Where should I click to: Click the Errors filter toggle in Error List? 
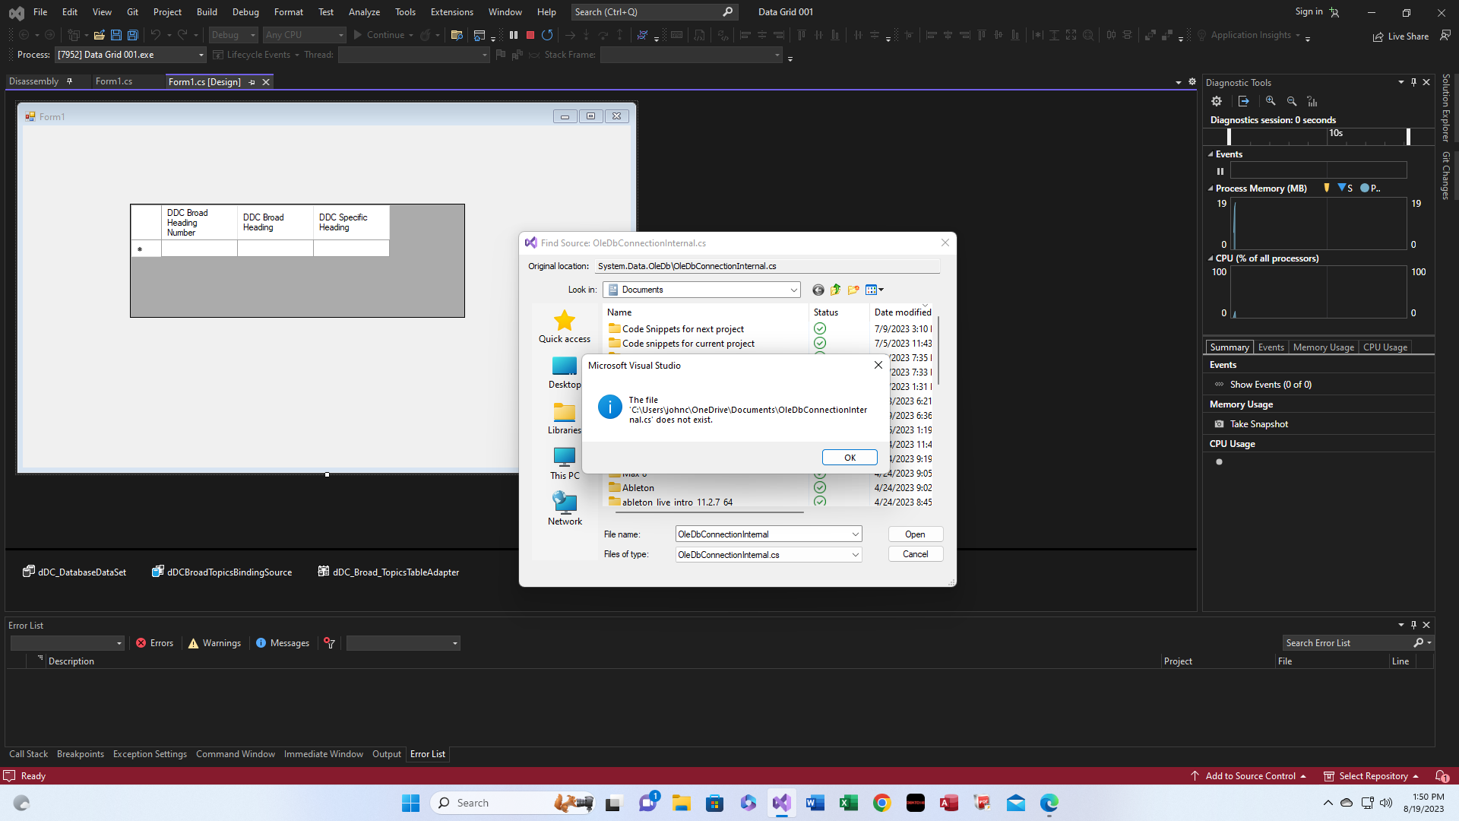pos(154,643)
